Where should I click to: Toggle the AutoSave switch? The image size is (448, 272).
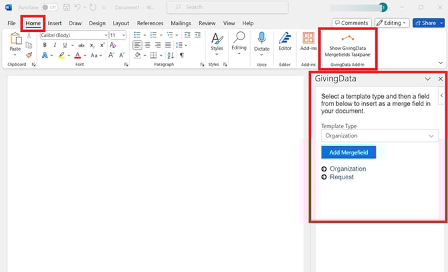tap(49, 7)
